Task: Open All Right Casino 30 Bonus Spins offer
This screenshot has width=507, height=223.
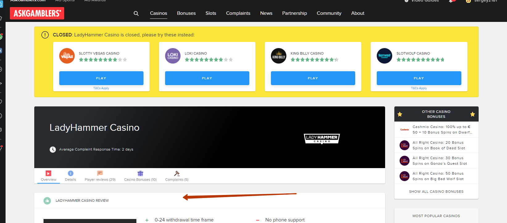Action: [x=439, y=161]
